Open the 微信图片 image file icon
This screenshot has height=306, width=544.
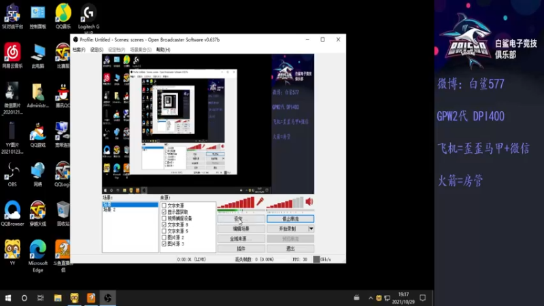click(x=12, y=98)
